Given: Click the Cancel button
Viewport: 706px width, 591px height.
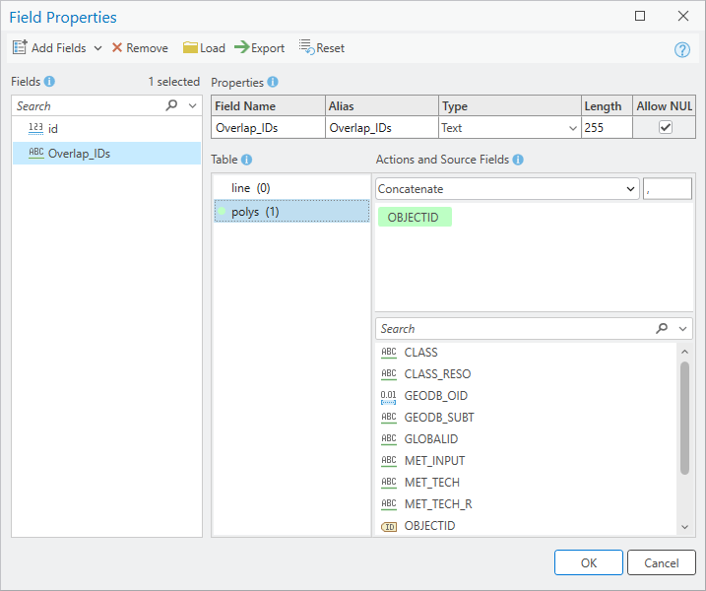Looking at the screenshot, I should click(x=661, y=562).
